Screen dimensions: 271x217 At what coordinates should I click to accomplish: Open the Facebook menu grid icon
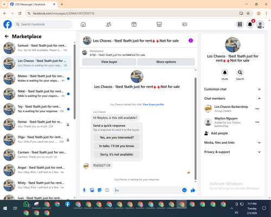(240, 24)
